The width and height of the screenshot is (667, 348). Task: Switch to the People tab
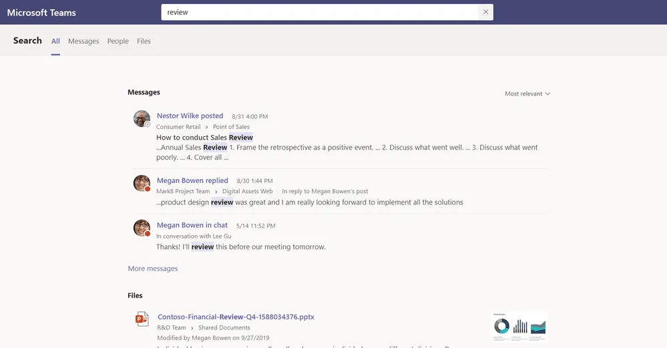(118, 41)
